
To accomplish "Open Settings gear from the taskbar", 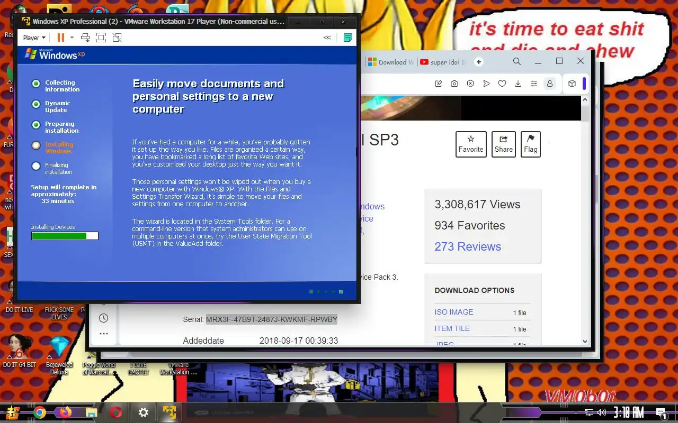I will [143, 412].
